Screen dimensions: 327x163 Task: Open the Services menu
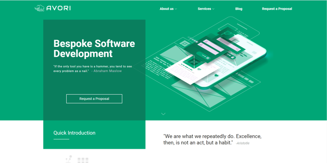(x=204, y=9)
